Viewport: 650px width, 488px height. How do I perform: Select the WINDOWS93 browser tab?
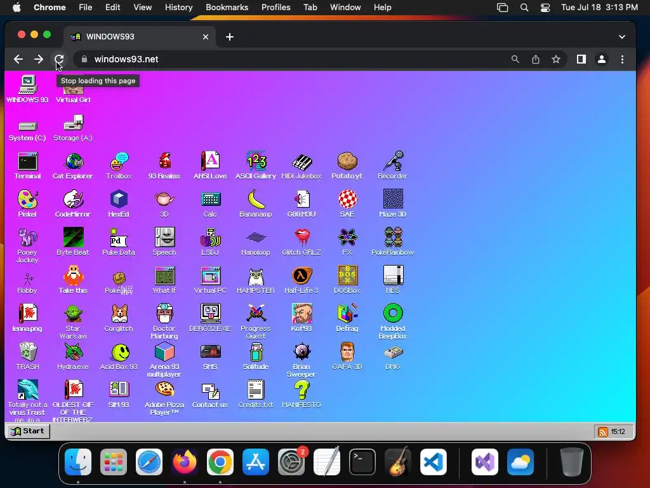[140, 36]
